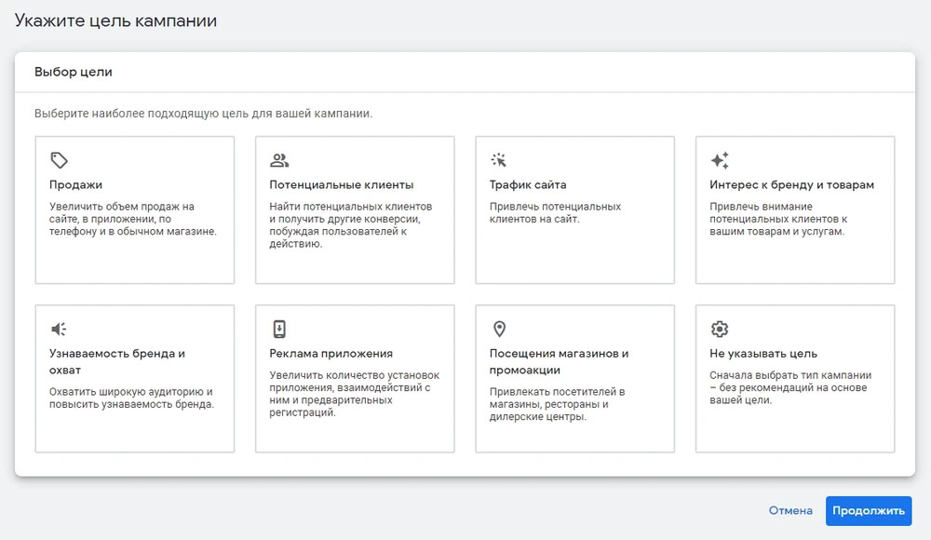Screen dimensions: 931x540
Task: Select Посещения магазинов и промоакции title
Action: 559,362
